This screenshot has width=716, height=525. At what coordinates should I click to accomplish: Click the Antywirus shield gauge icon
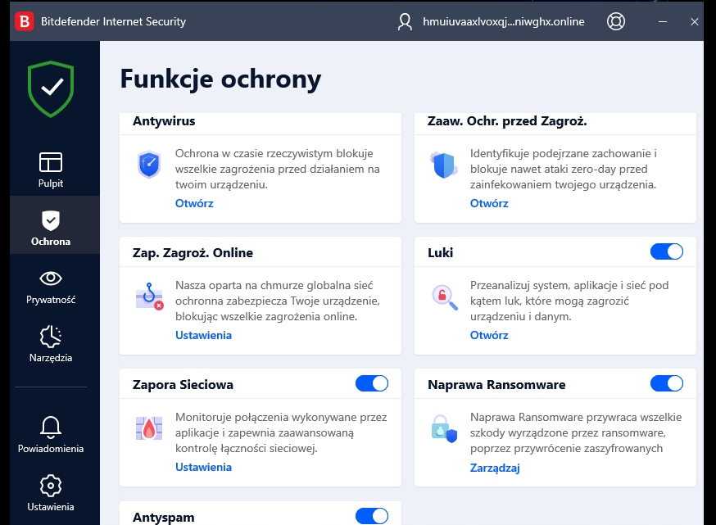point(149,165)
